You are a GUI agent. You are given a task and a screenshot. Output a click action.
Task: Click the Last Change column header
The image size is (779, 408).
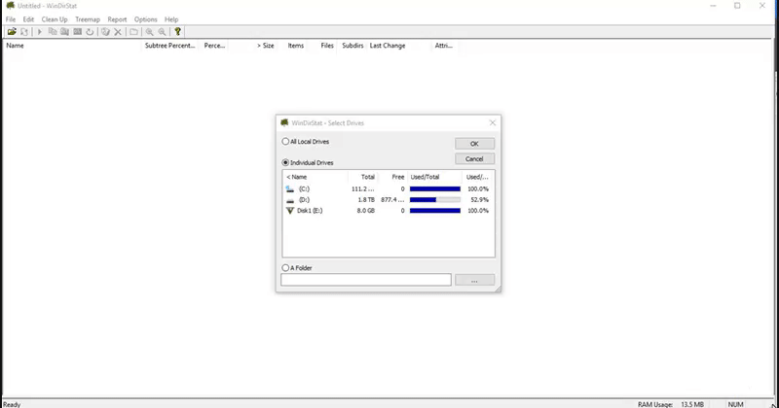coord(388,46)
